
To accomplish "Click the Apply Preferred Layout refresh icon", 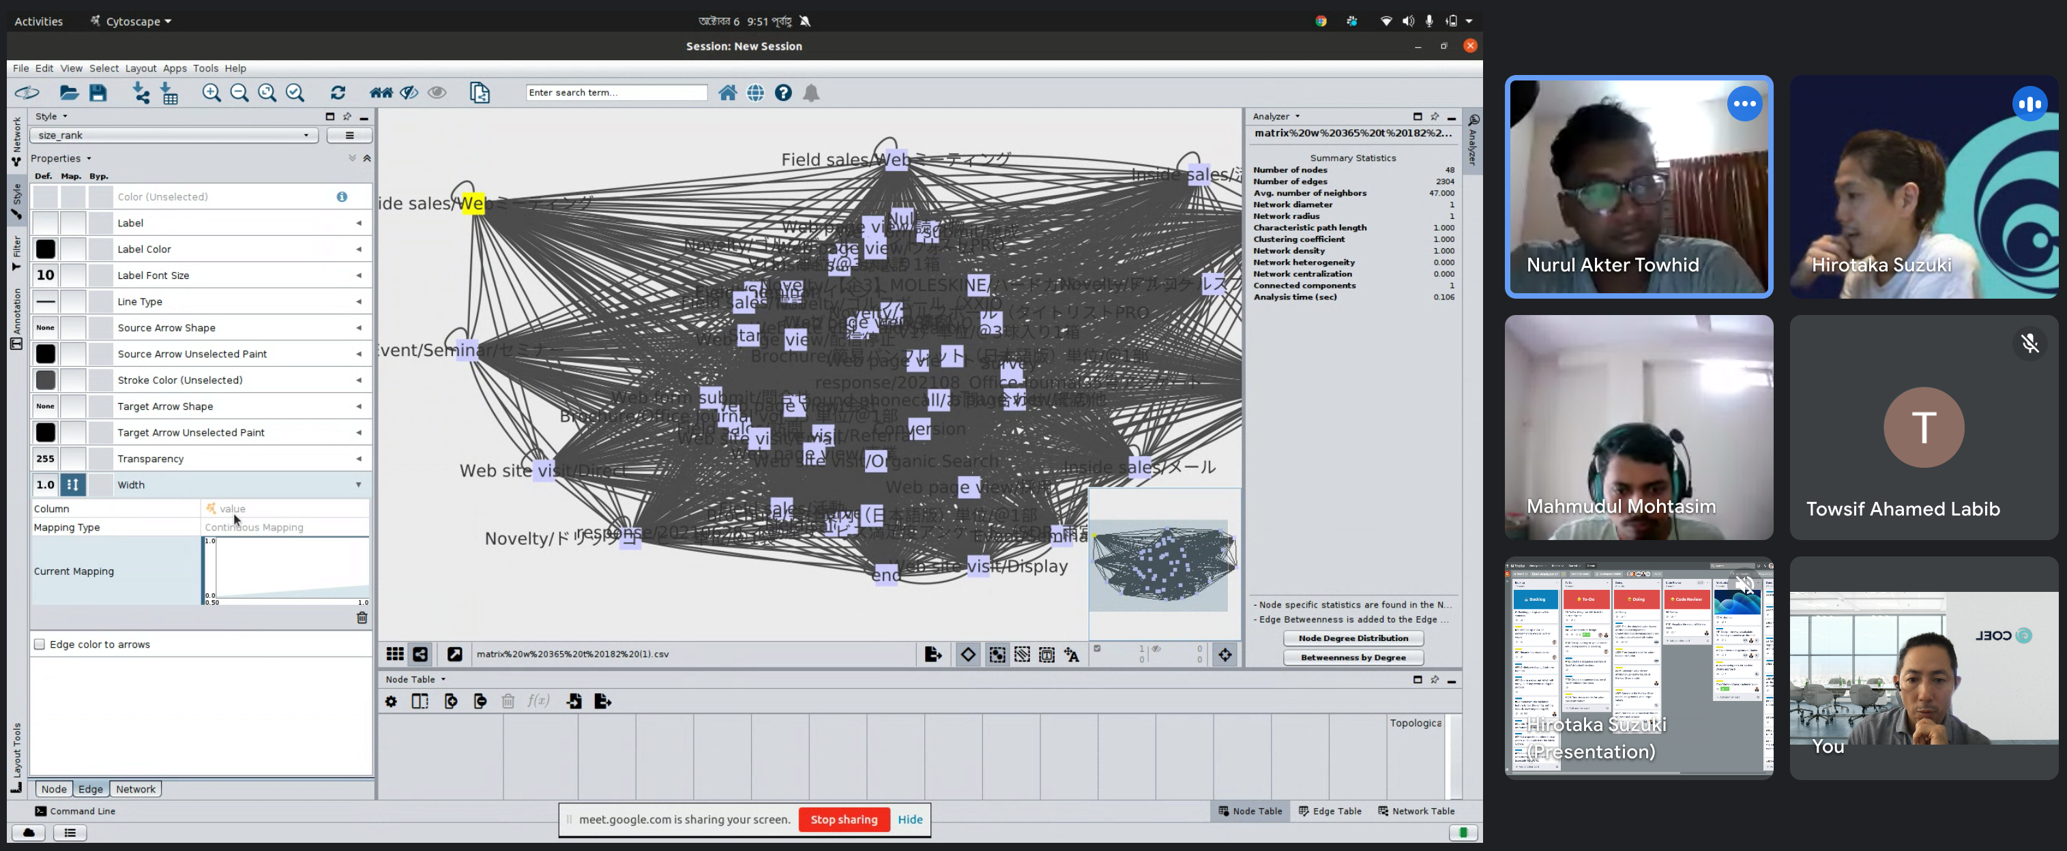I will pos(338,93).
